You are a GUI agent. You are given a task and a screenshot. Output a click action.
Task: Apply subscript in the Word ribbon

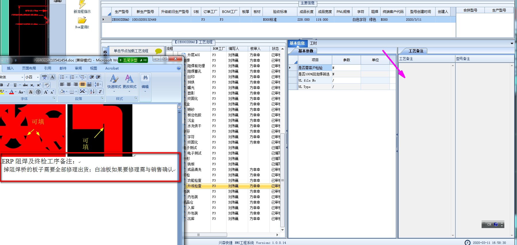click(32, 85)
